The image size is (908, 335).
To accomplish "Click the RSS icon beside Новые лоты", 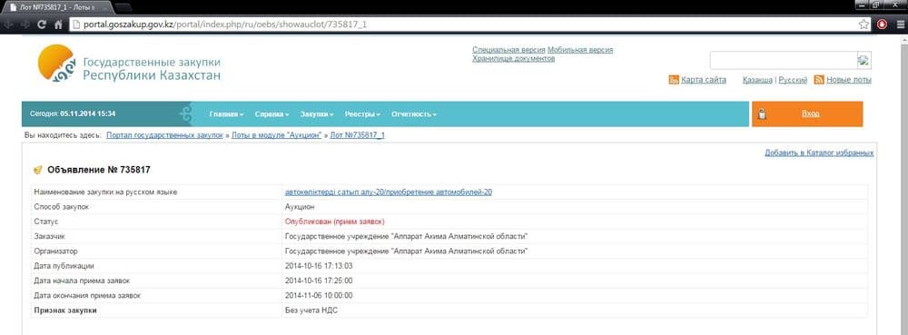I will (819, 80).
